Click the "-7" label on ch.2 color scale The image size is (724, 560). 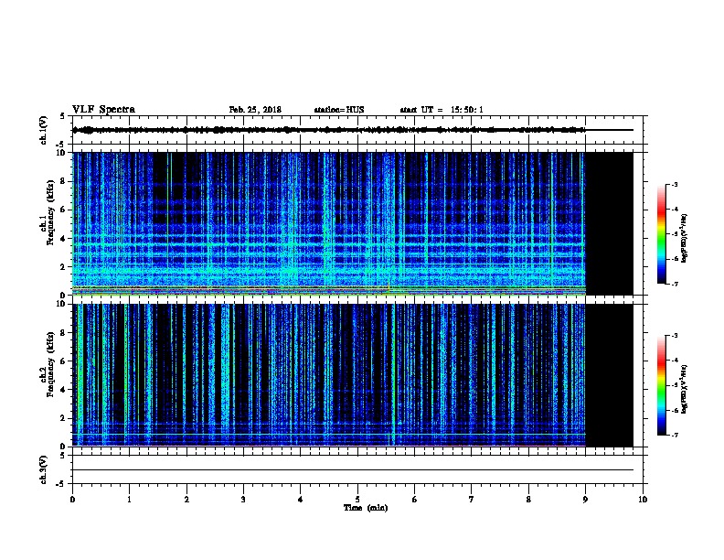[x=674, y=435]
